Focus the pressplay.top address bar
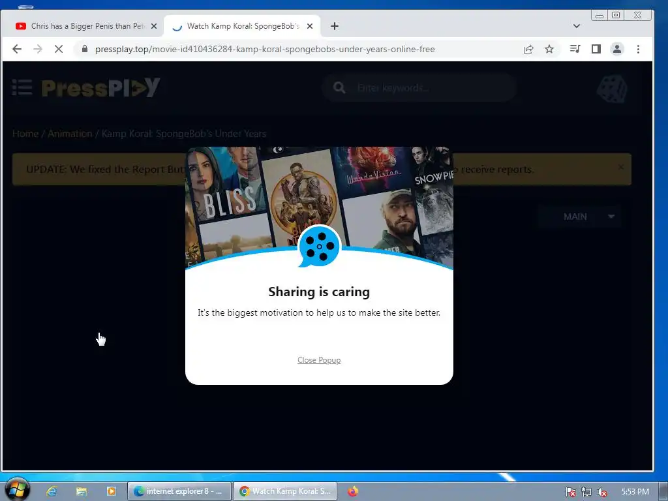Screen dimensions: 668x501 265,49
